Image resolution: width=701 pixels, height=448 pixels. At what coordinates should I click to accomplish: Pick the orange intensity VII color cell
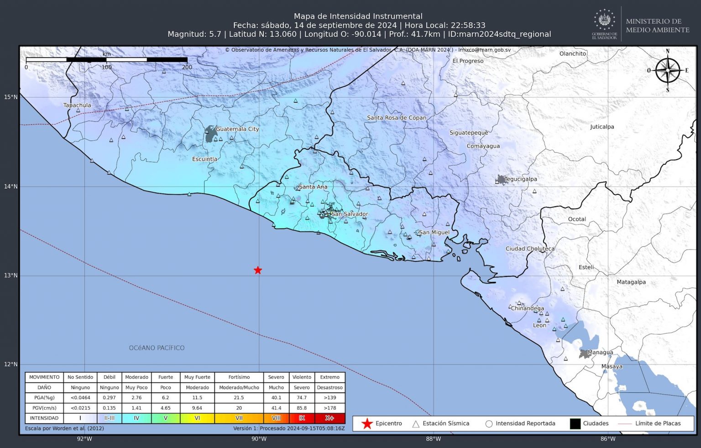239,418
